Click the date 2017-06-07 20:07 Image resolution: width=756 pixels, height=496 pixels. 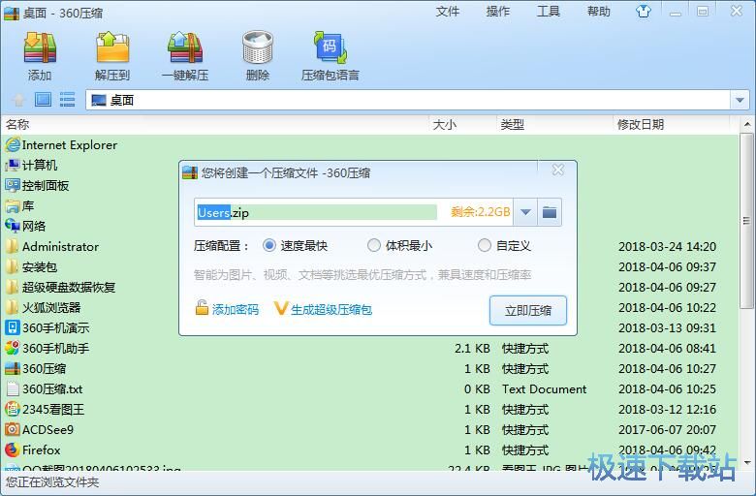coord(667,429)
